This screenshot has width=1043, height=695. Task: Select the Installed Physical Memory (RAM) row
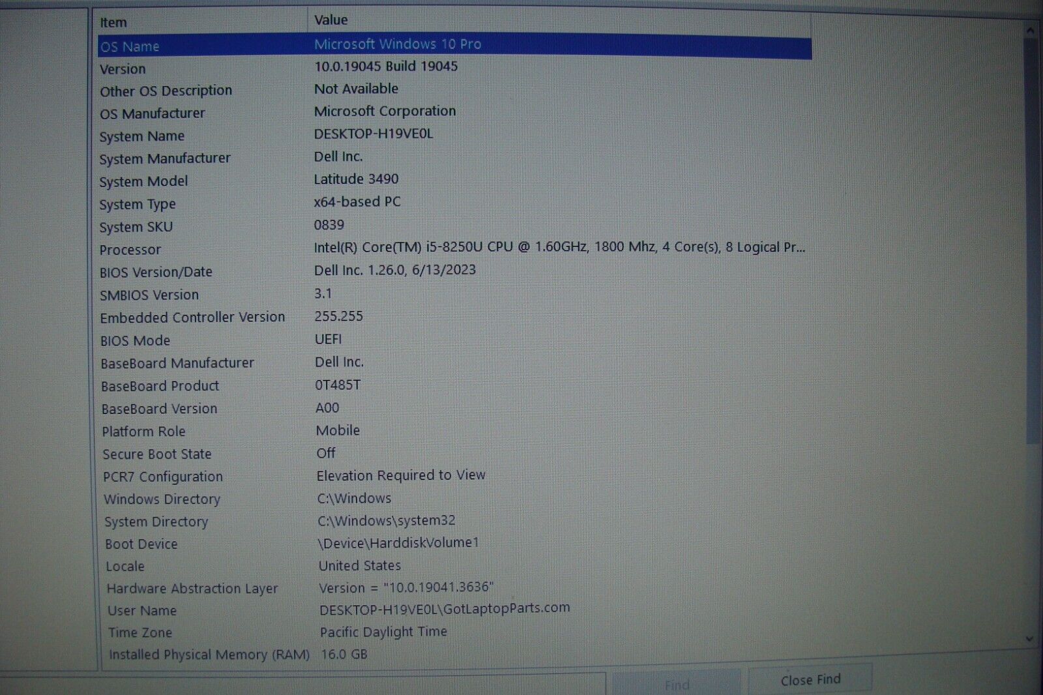coord(455,655)
